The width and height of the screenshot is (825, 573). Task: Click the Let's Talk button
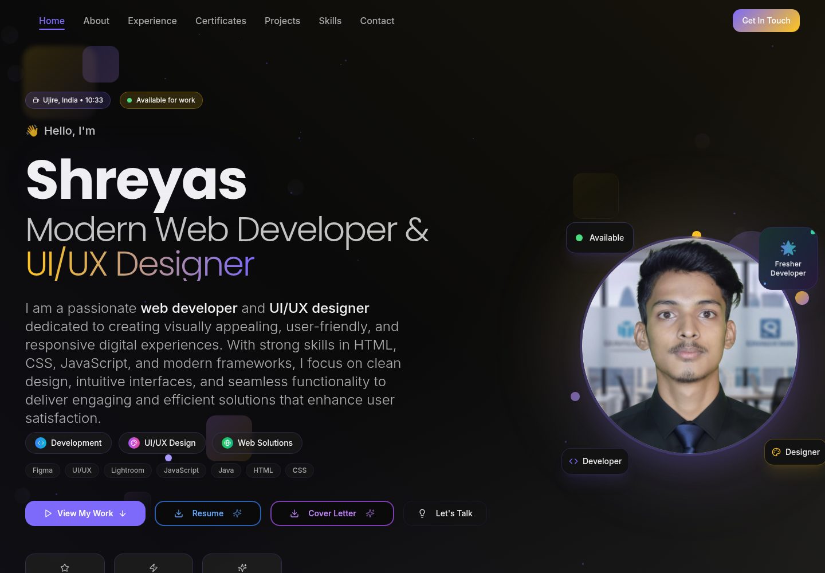(x=445, y=513)
